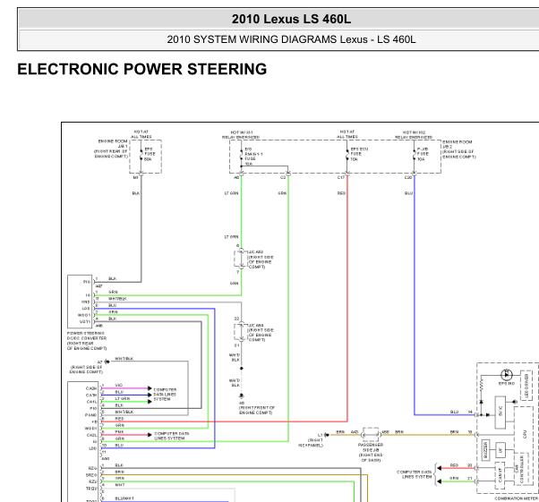This screenshot has height=502, width=539.
Task: Click the C17 connector terminal
Action: 347,175
